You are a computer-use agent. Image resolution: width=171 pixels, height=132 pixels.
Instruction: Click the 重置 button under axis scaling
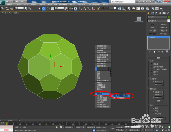(x=159, y=101)
